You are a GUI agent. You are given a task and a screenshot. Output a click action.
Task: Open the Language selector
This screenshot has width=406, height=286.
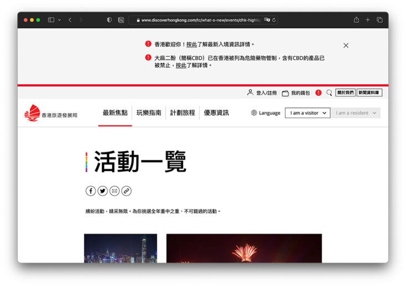[266, 113]
